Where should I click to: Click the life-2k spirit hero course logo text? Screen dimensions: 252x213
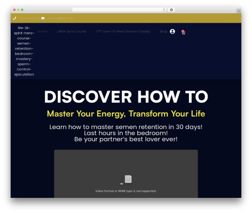click(x=24, y=51)
